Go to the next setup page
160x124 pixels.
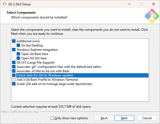[x=124, y=118]
